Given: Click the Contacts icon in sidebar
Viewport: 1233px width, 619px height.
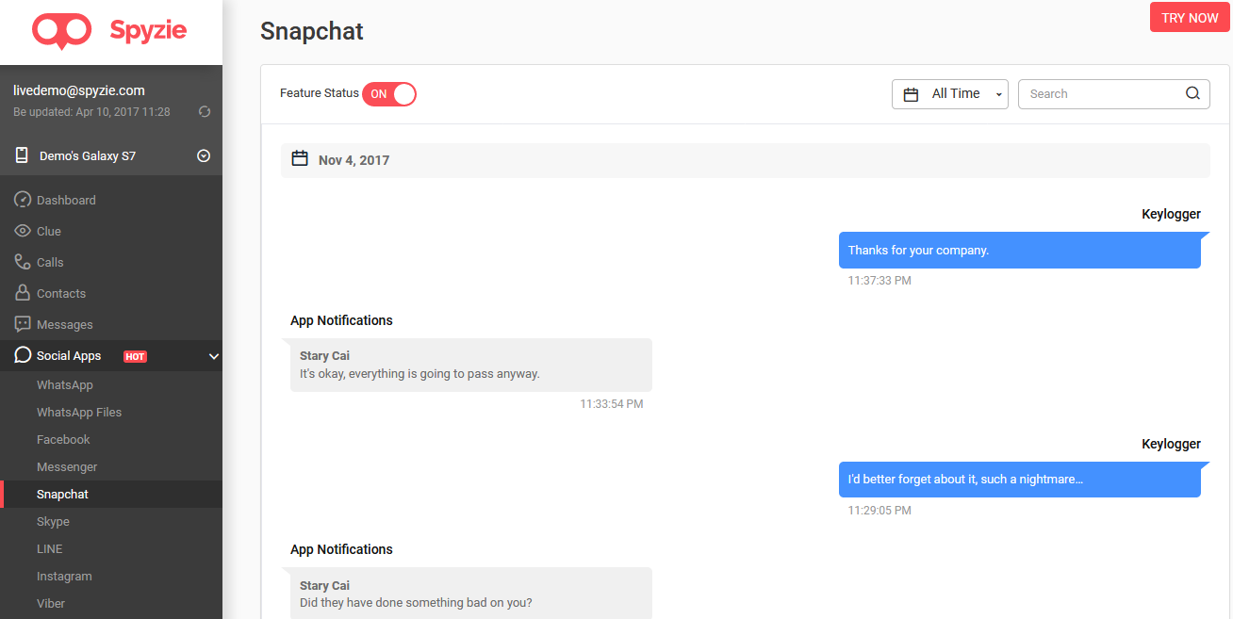Looking at the screenshot, I should pyautogui.click(x=21, y=293).
